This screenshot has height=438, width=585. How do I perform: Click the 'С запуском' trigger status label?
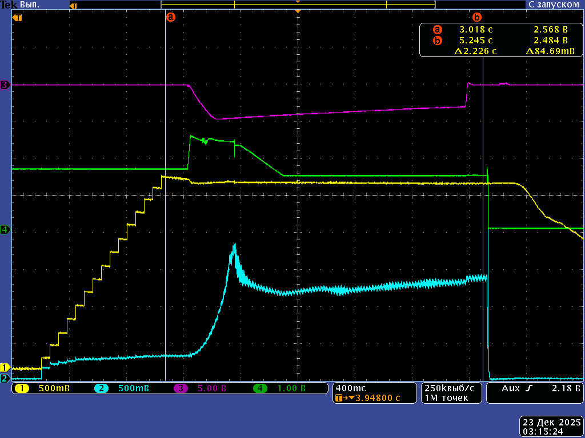[x=553, y=5]
